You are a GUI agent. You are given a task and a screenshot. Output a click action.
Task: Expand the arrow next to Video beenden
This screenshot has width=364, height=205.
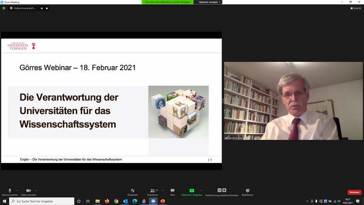35,190
